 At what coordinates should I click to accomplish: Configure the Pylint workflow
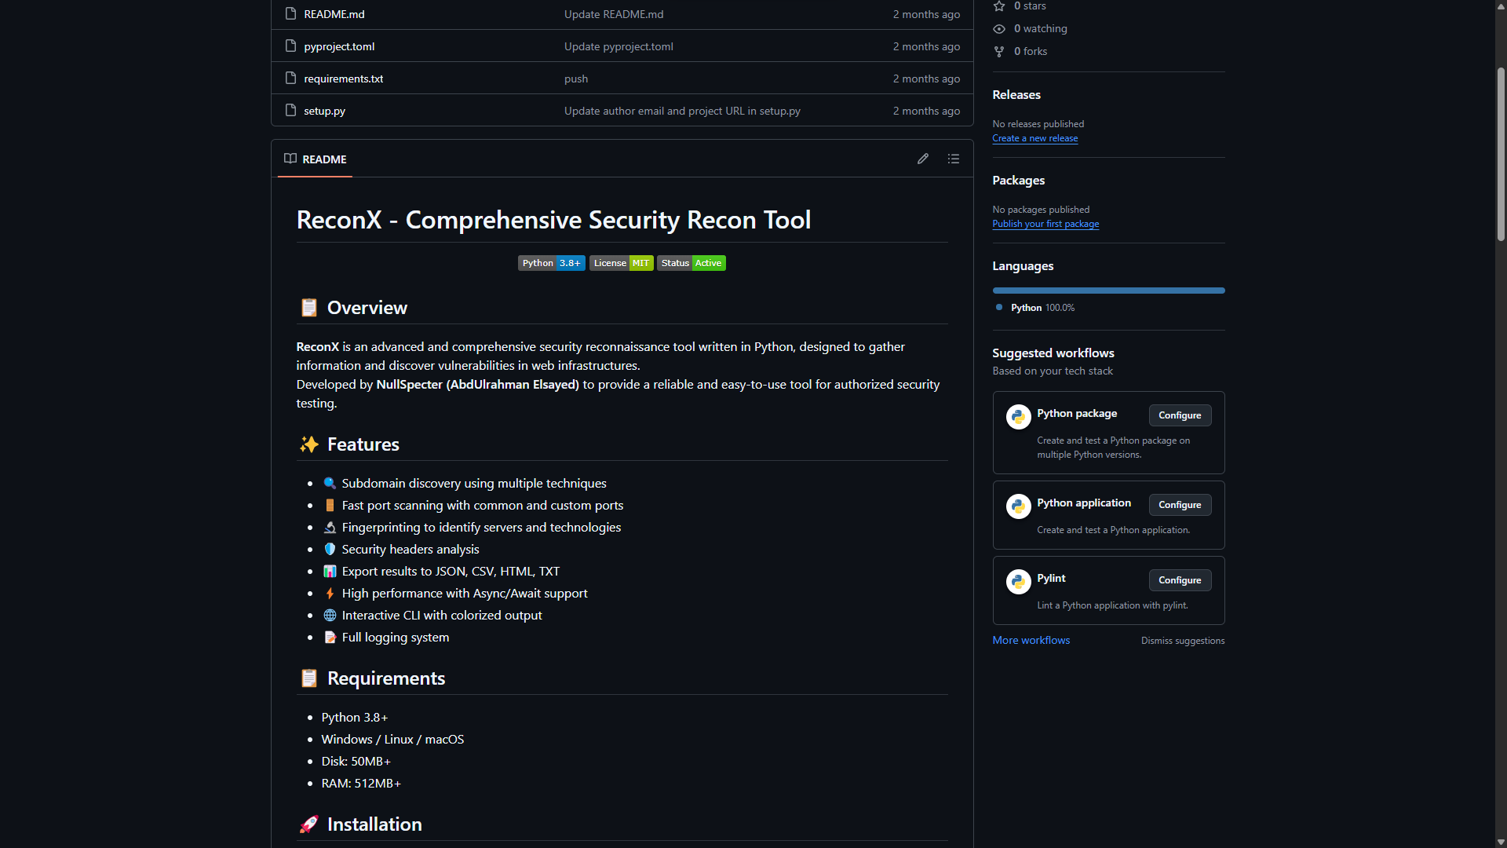[x=1179, y=580]
